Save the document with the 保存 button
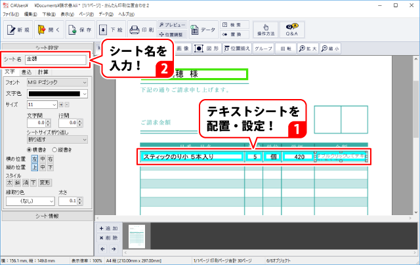This screenshot has width=420, height=265. (x=80, y=30)
